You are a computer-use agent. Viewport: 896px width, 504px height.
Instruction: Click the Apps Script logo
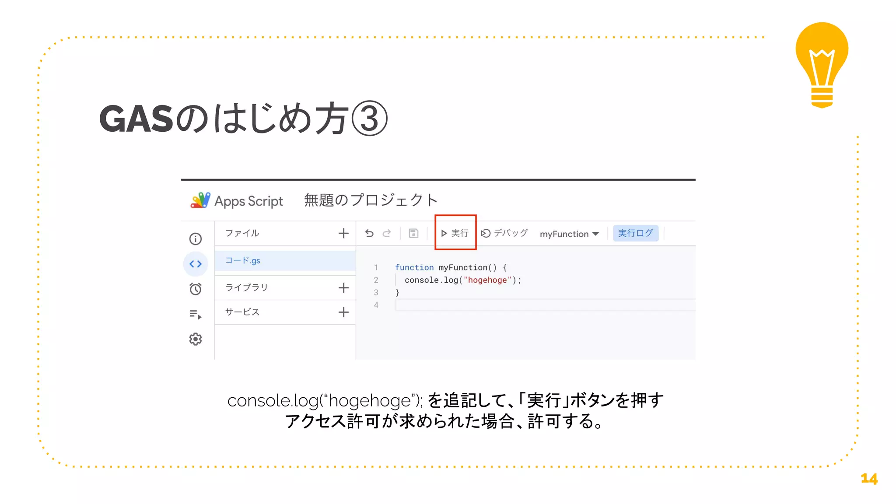pyautogui.click(x=200, y=200)
